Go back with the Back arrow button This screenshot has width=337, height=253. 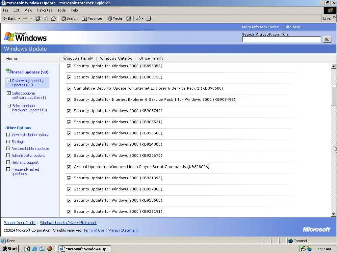tap(9, 18)
